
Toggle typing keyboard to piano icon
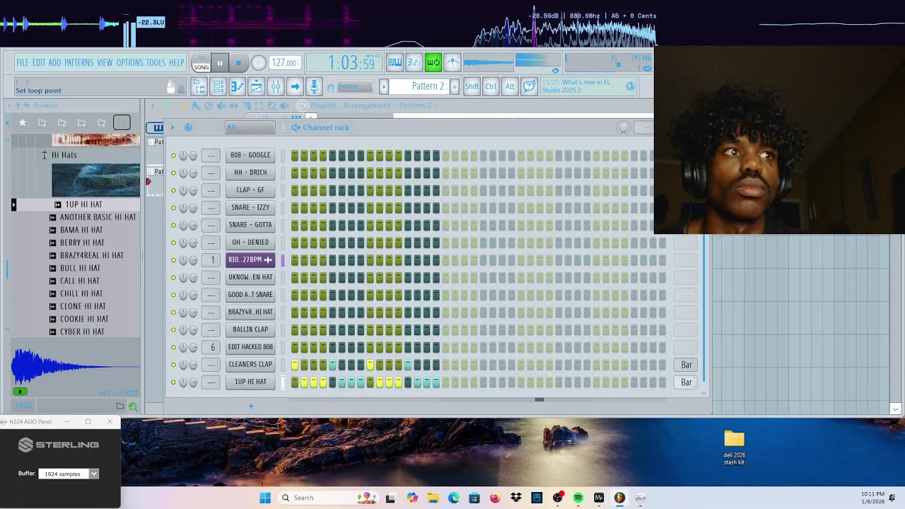tap(395, 62)
